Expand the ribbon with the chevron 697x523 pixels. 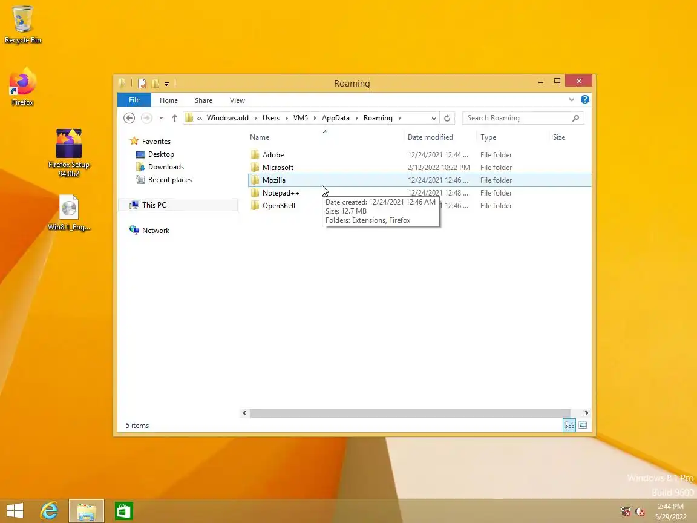(x=572, y=100)
